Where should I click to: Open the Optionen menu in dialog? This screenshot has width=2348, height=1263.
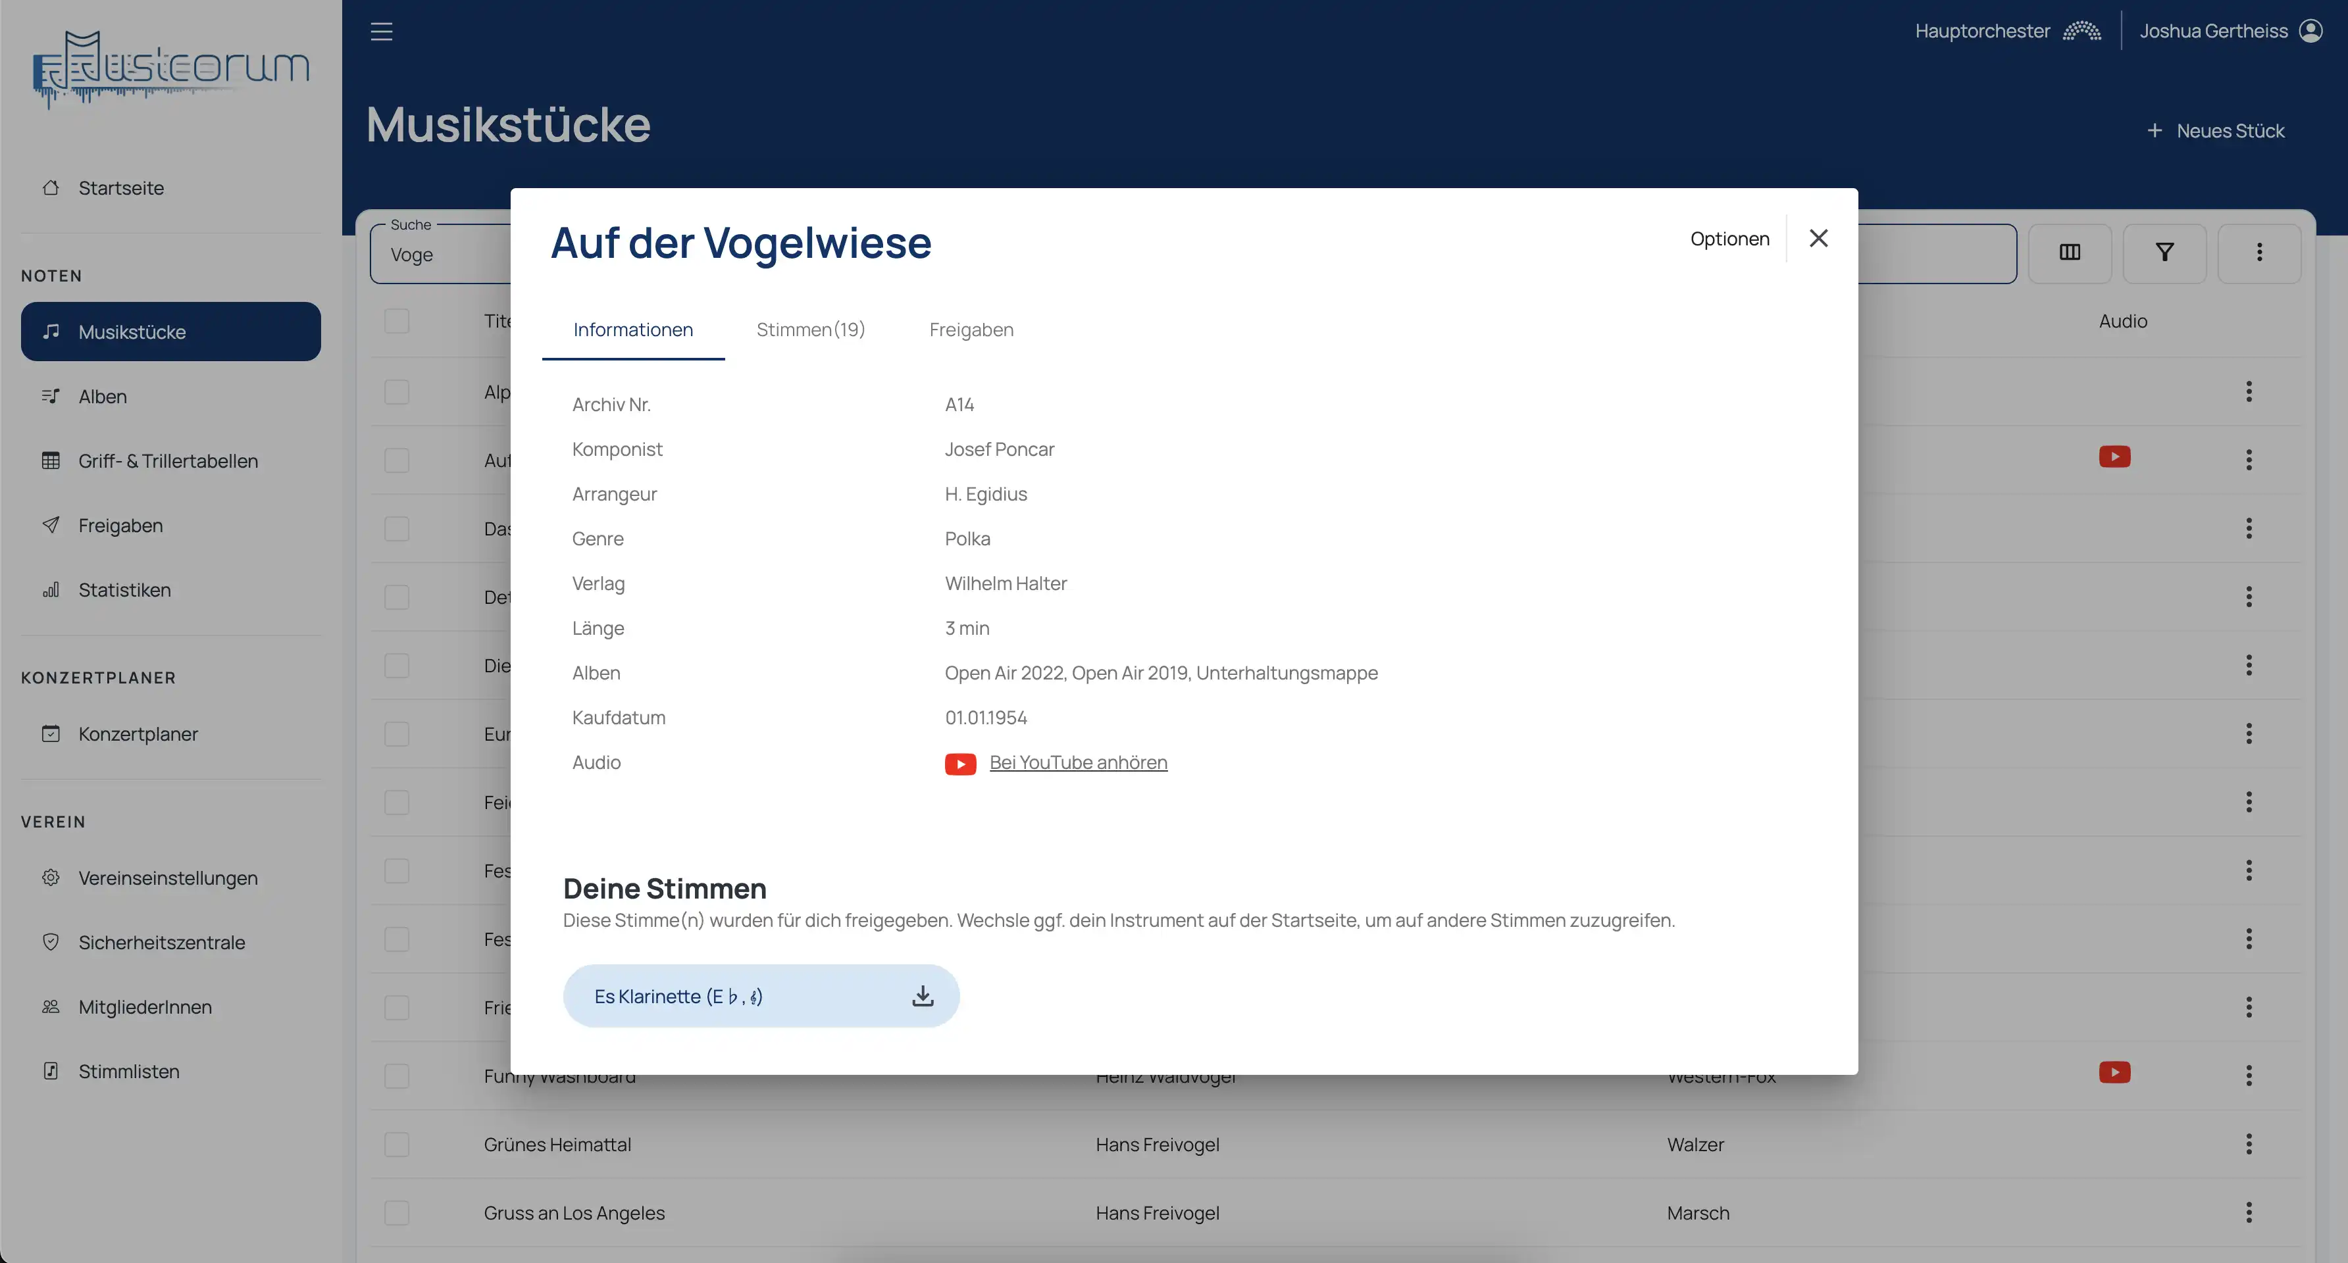coord(1729,239)
